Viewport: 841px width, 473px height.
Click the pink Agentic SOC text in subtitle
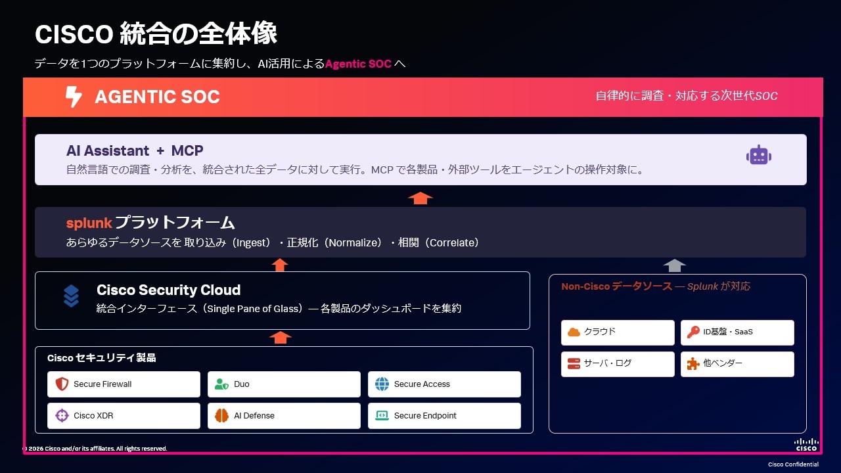pos(358,64)
